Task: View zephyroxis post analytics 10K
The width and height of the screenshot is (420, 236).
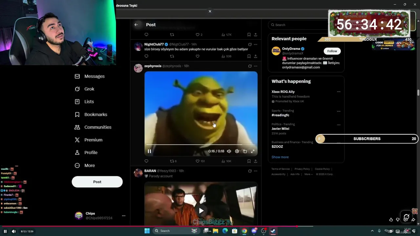Action: coord(226,161)
